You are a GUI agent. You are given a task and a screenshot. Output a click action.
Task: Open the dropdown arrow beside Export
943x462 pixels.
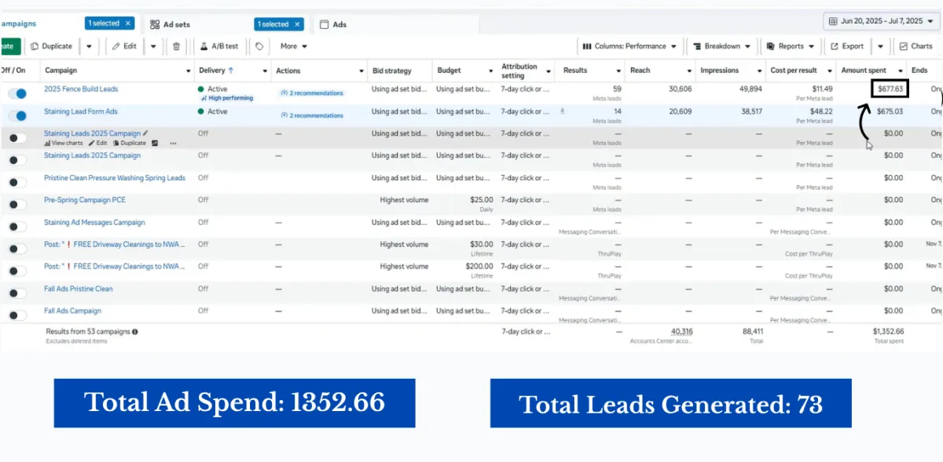[881, 46]
